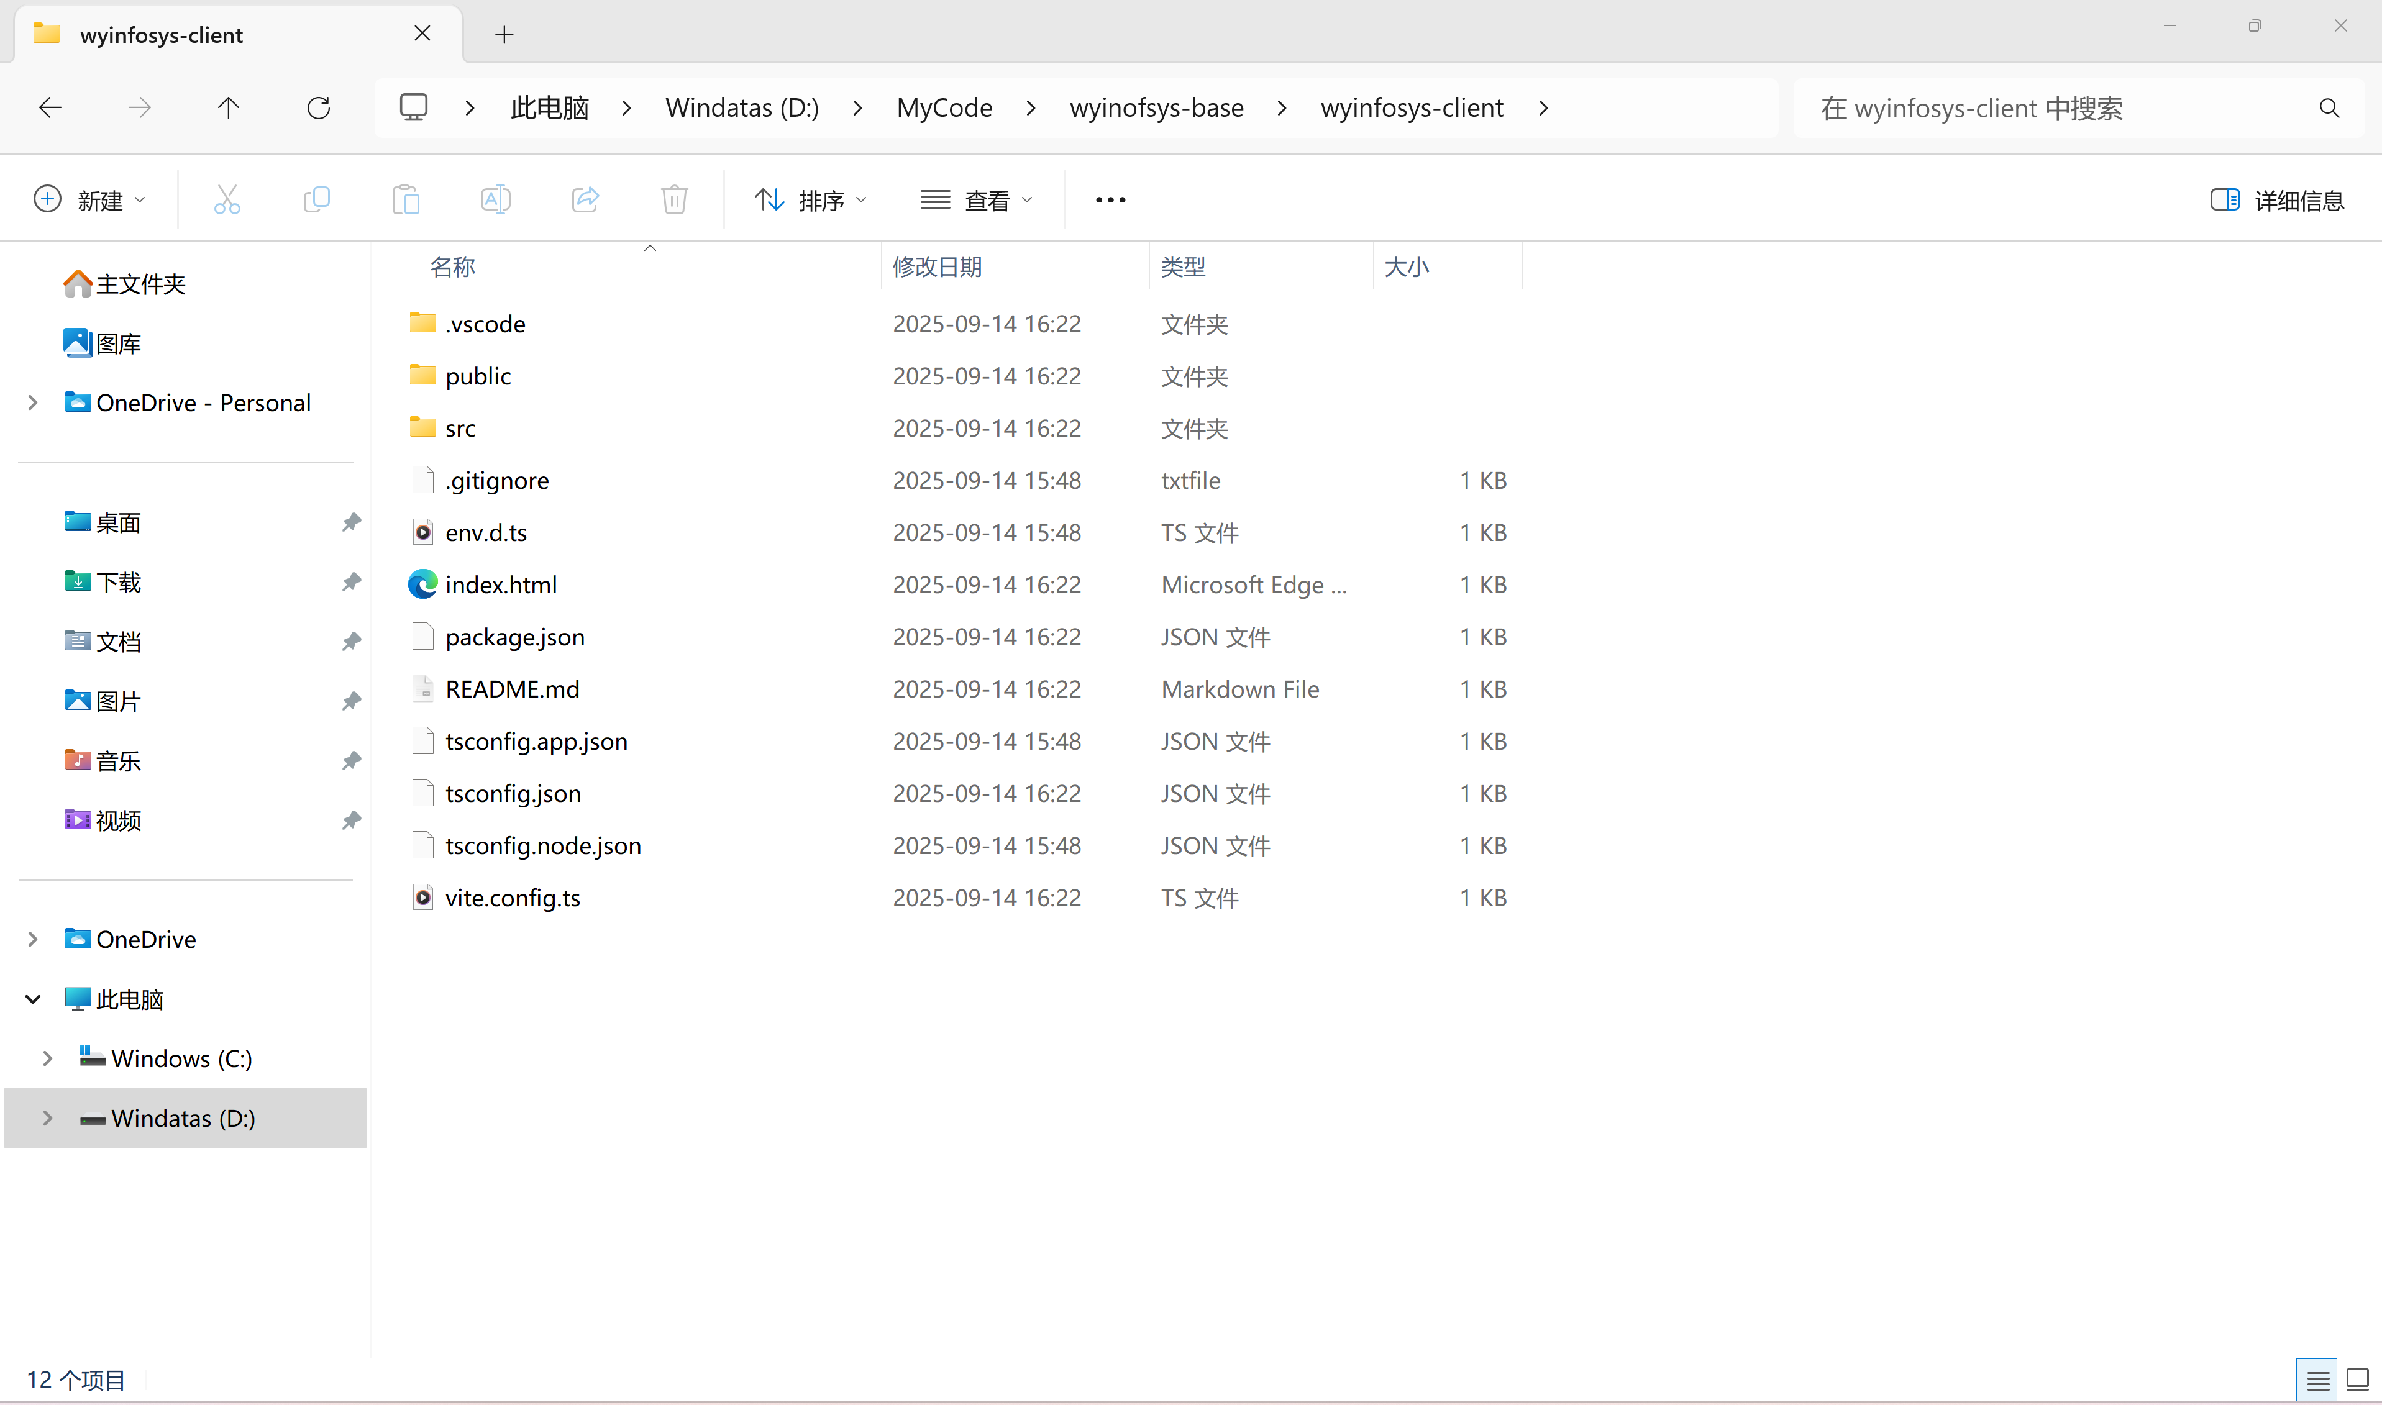The image size is (2382, 1405).
Task: Switch to details list view in status bar
Action: (x=2317, y=1380)
